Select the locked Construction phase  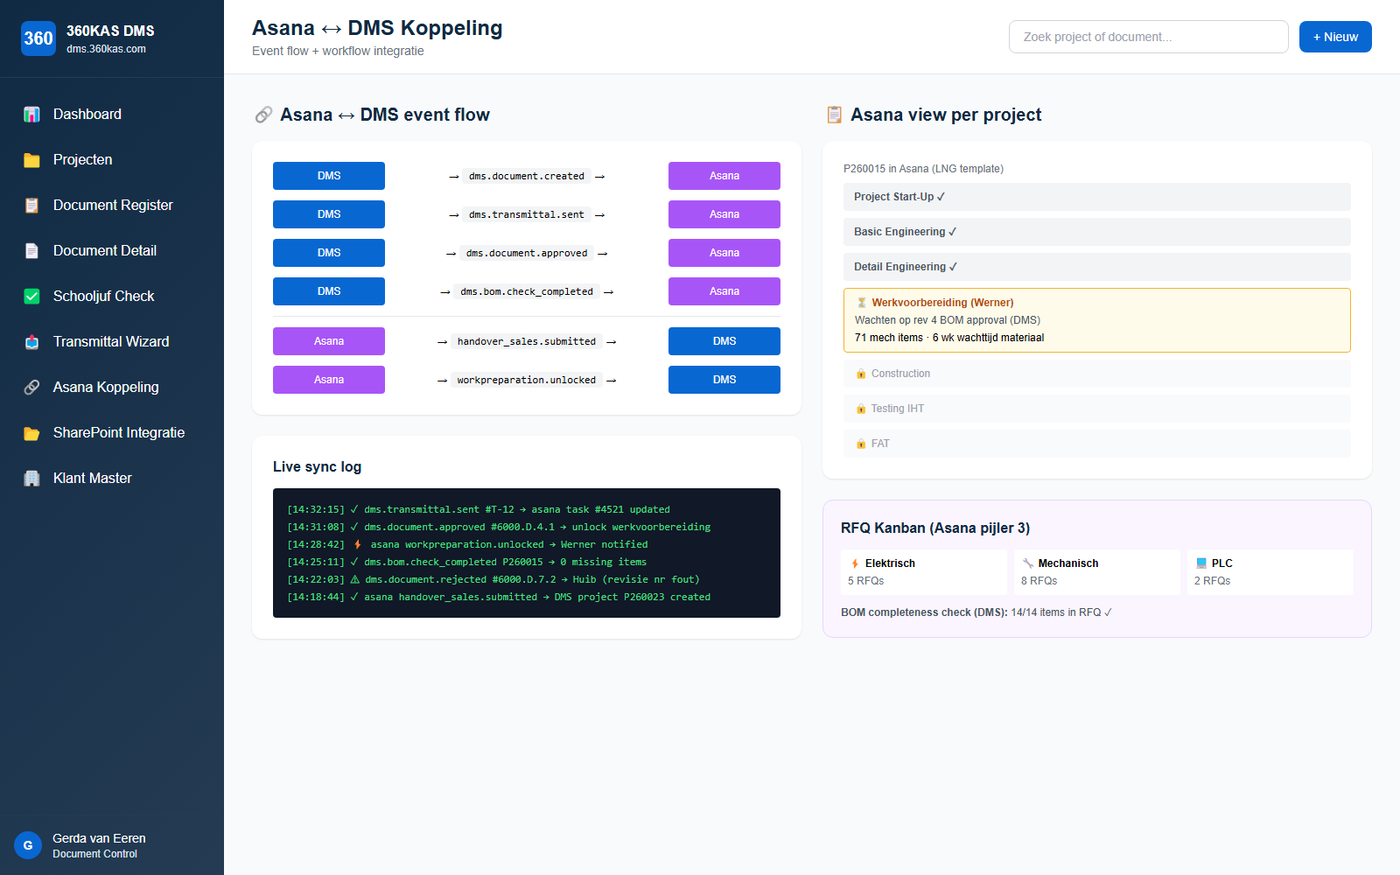(1097, 374)
